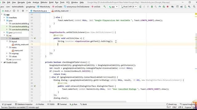Select res (generated) in project tree
197x110 pixels.
[x=14, y=60]
